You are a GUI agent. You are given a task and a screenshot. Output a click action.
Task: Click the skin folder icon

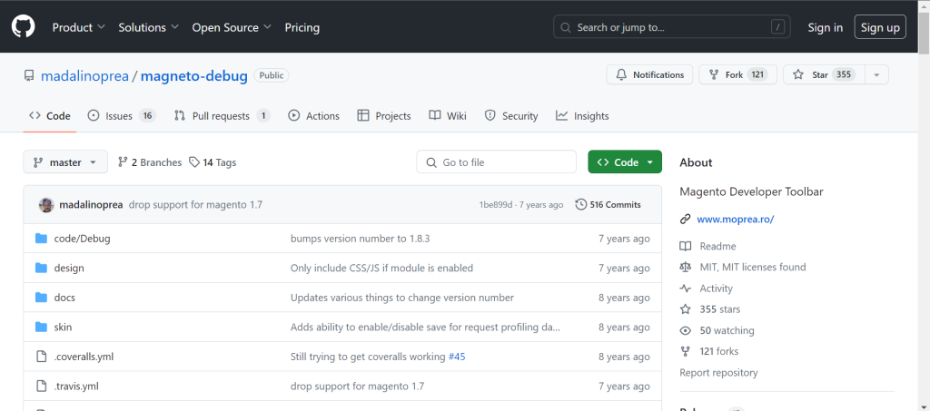(x=41, y=327)
